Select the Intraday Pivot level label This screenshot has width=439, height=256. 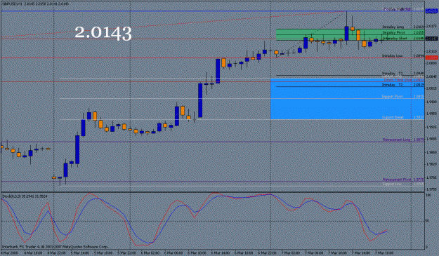(x=393, y=32)
